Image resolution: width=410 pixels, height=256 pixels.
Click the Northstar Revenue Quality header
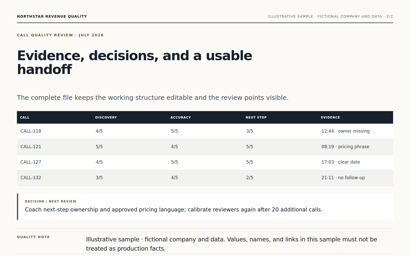click(52, 16)
